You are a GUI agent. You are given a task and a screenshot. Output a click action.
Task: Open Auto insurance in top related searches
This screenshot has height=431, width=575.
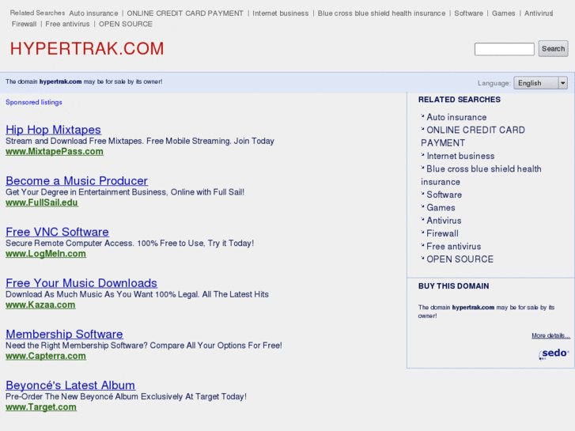coord(93,13)
